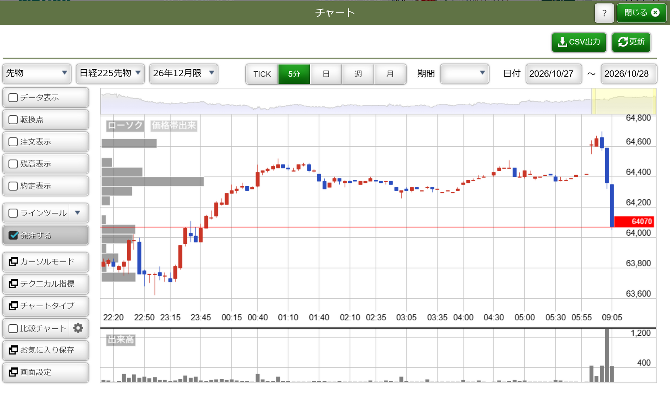The width and height of the screenshot is (670, 403).
Task: Enable the 比較チャート checkbox
Action: point(13,328)
